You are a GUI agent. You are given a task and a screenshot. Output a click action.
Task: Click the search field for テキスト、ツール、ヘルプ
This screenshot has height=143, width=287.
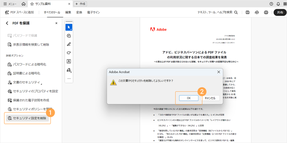215,13
